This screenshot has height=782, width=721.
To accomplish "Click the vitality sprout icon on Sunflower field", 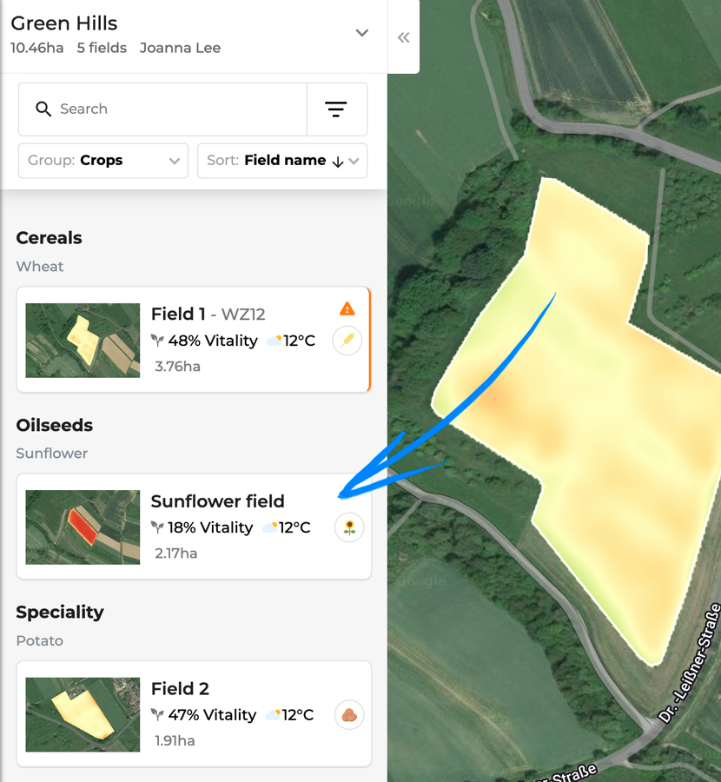I will tap(159, 527).
